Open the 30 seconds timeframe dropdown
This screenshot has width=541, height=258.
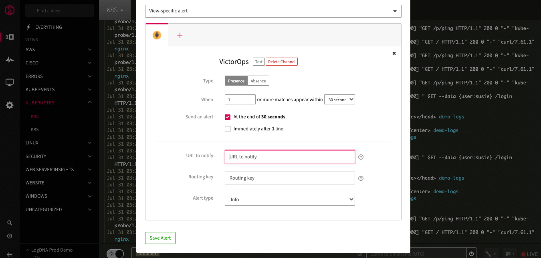(x=339, y=100)
